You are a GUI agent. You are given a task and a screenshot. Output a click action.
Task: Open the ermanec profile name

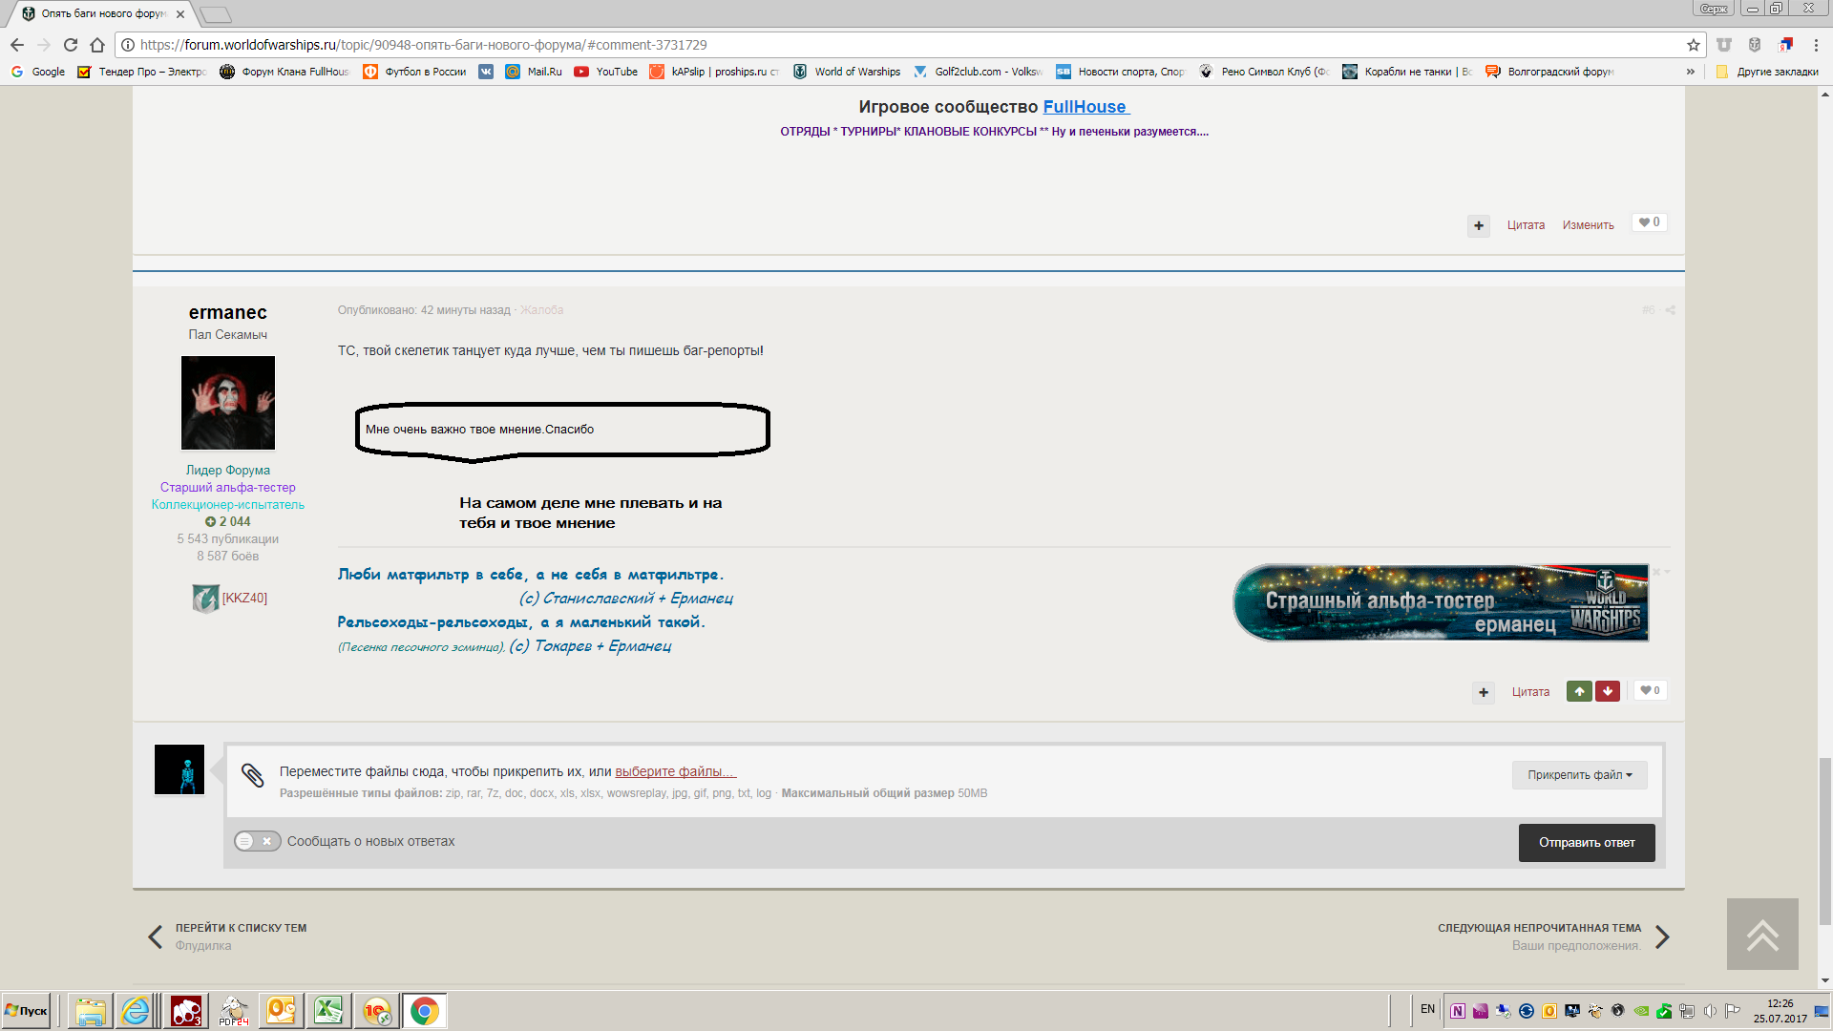point(227,312)
